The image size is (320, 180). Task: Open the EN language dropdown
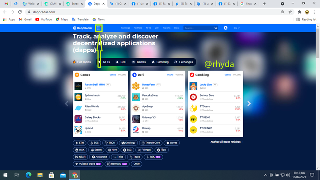pyautogui.click(x=237, y=28)
